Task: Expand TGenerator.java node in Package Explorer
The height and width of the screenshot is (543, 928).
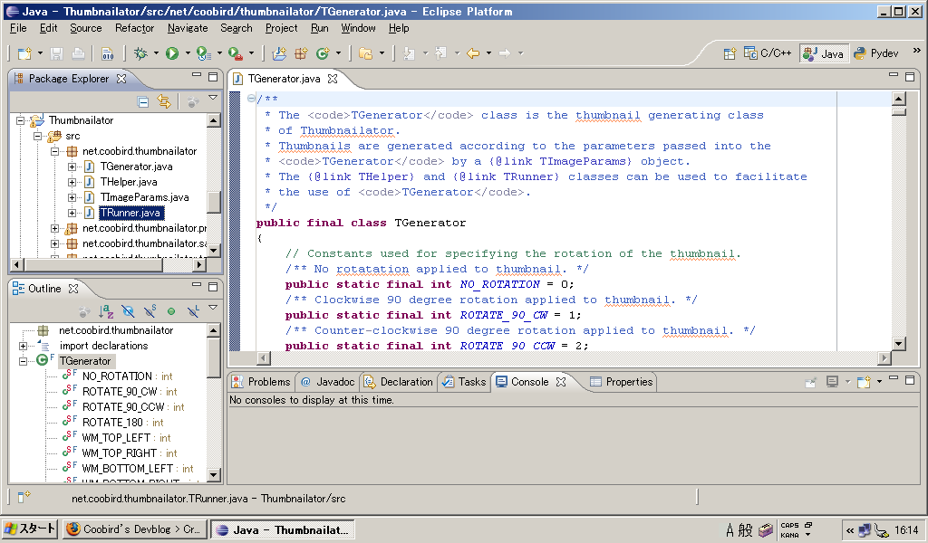Action: (x=72, y=167)
